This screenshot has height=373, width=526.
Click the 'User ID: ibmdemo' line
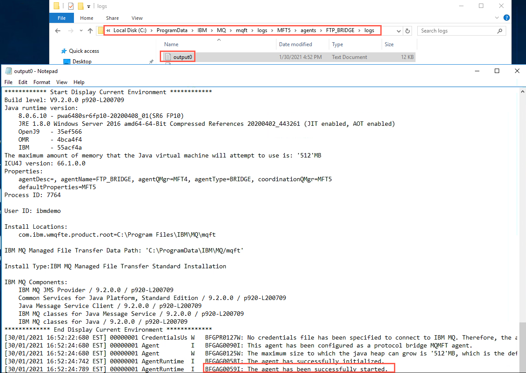[33, 211]
